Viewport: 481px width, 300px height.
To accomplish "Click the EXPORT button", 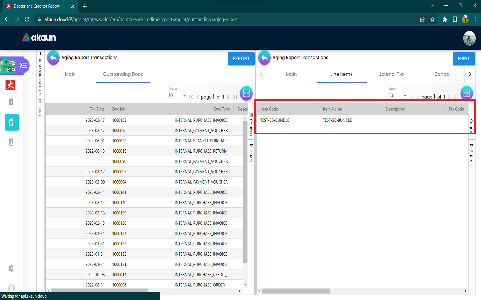I will [x=241, y=59].
